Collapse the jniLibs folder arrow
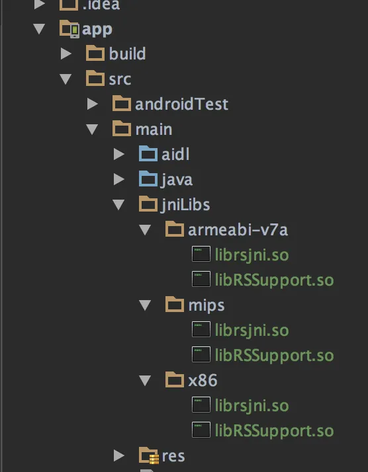Image resolution: width=368 pixels, height=472 pixels. coord(118,205)
